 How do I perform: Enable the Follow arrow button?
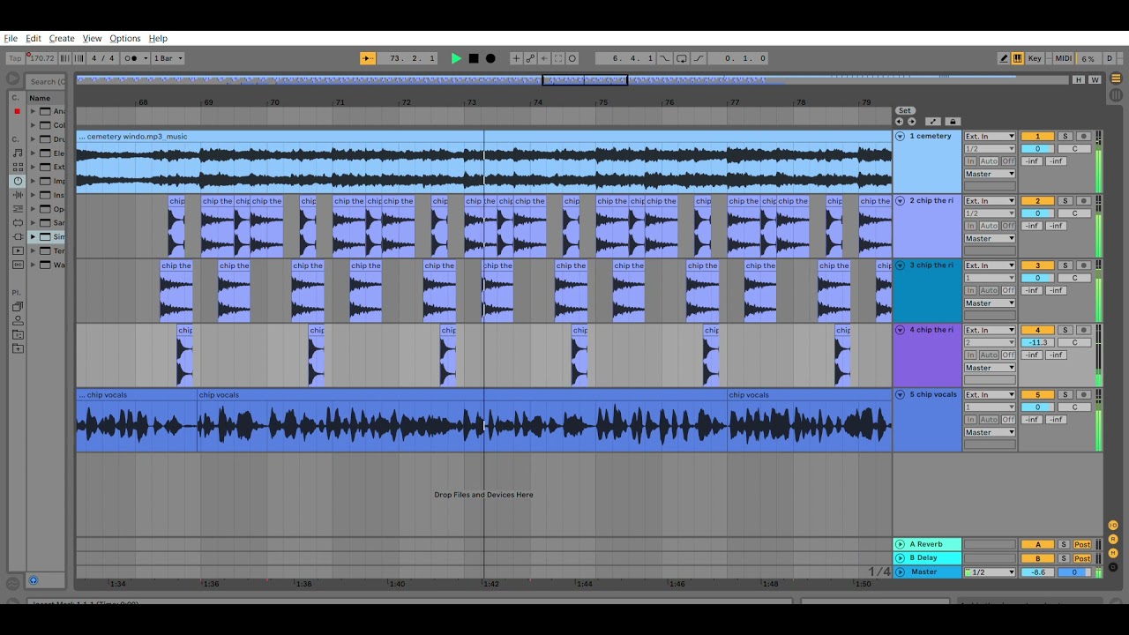pyautogui.click(x=368, y=58)
